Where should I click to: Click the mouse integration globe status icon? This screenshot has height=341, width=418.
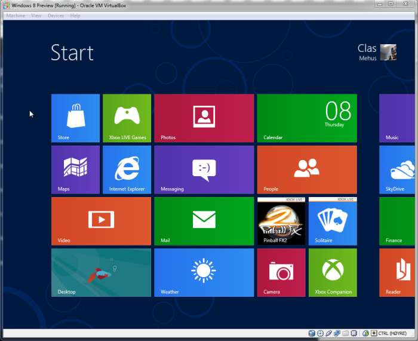click(365, 333)
